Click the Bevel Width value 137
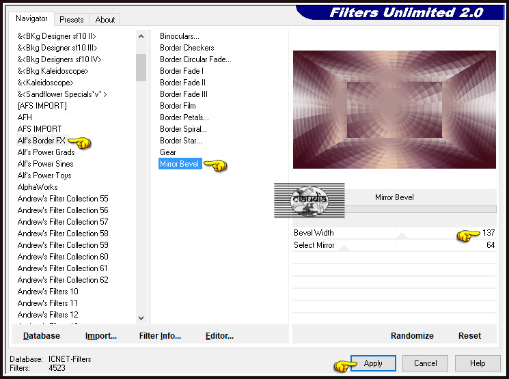This screenshot has width=509, height=379. pos(489,233)
